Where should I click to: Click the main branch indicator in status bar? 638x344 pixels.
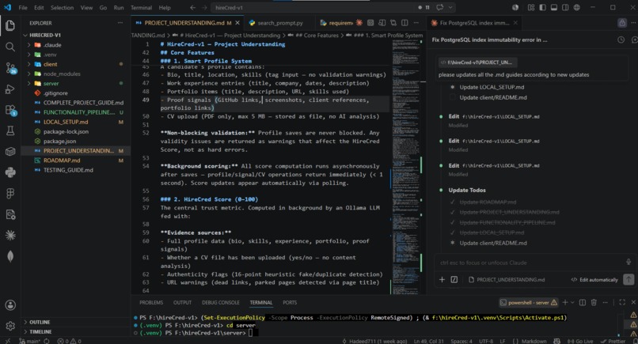(30, 341)
